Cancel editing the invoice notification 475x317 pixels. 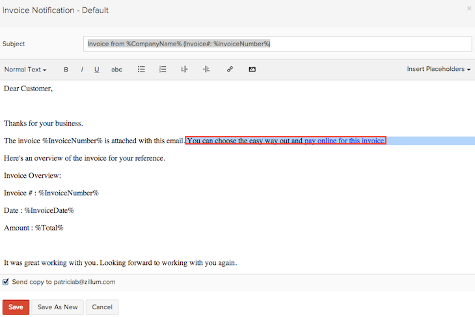102,307
